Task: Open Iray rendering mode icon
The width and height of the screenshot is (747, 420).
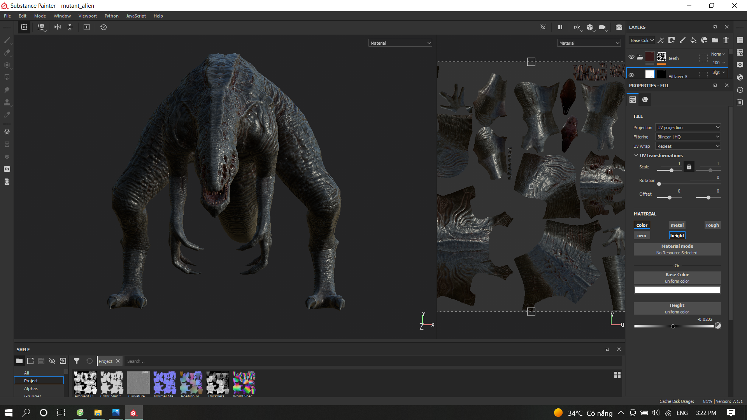Action: 7,132
